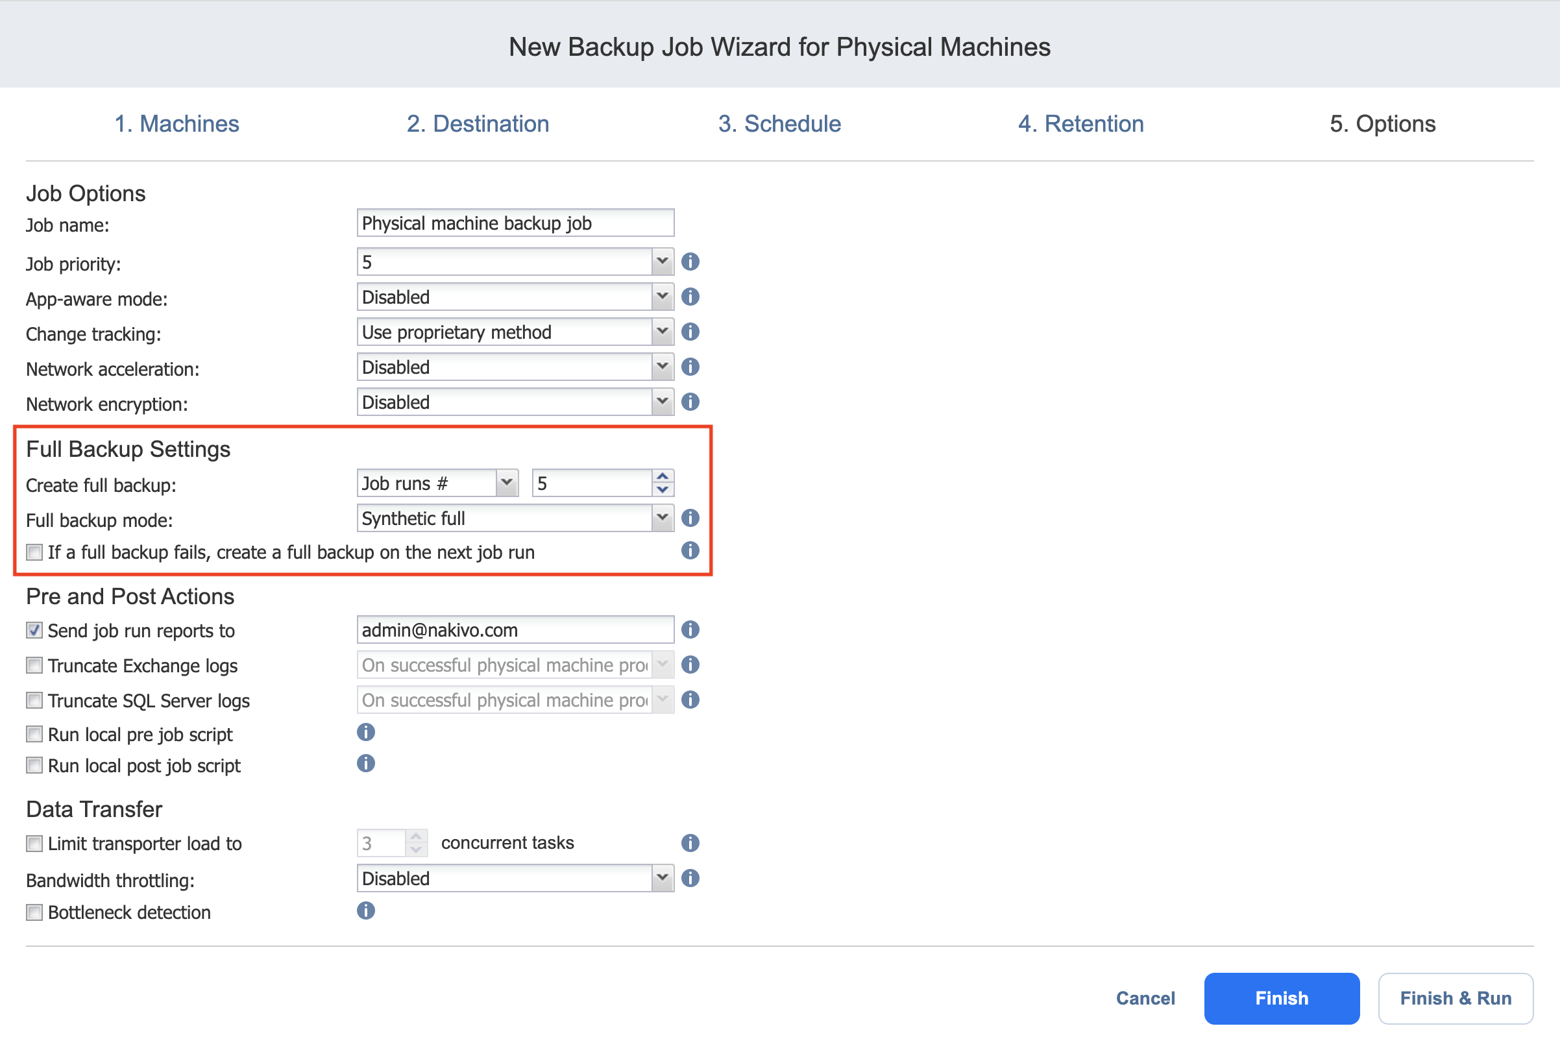Check Run local pre job script
The height and width of the screenshot is (1050, 1560).
34,735
